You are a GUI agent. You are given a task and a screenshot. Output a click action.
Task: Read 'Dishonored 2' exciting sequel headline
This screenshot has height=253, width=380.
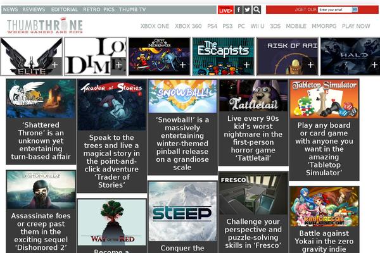[41, 231]
